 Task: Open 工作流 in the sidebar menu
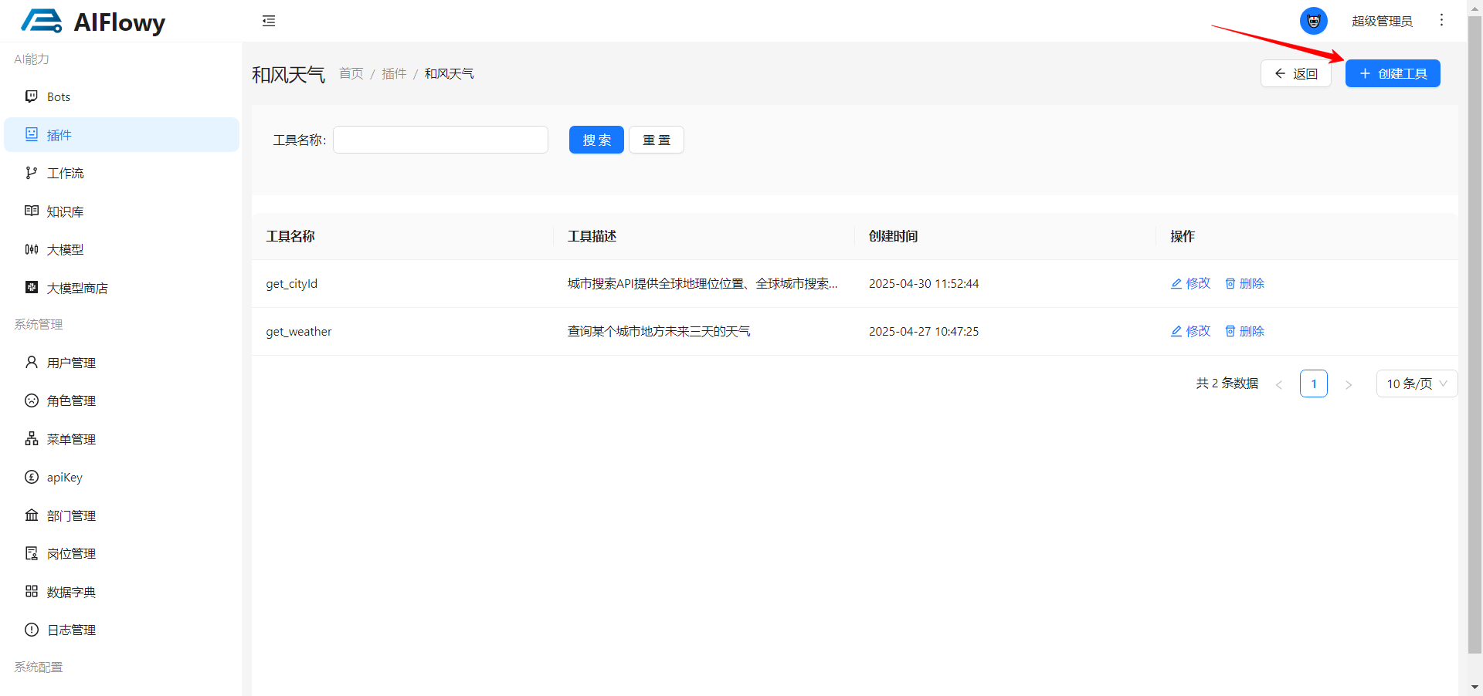coord(66,174)
